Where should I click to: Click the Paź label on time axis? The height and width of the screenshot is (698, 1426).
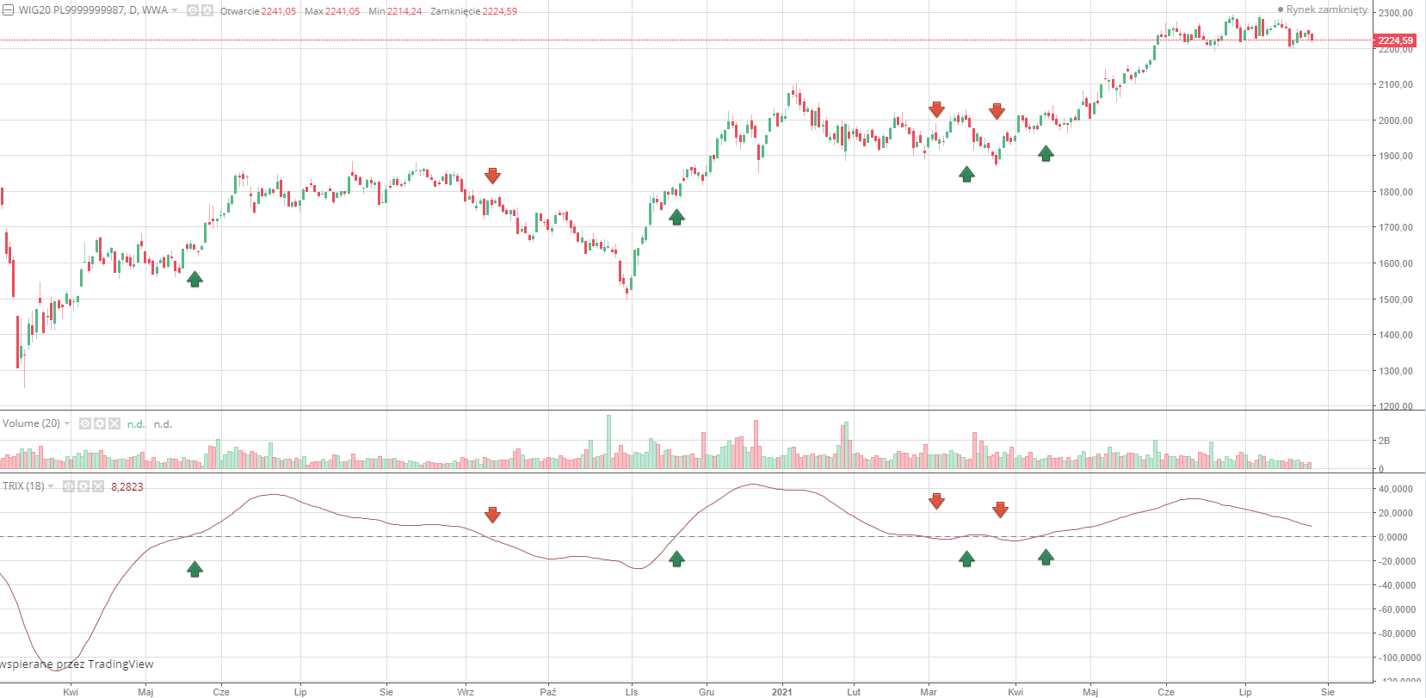pyautogui.click(x=548, y=692)
